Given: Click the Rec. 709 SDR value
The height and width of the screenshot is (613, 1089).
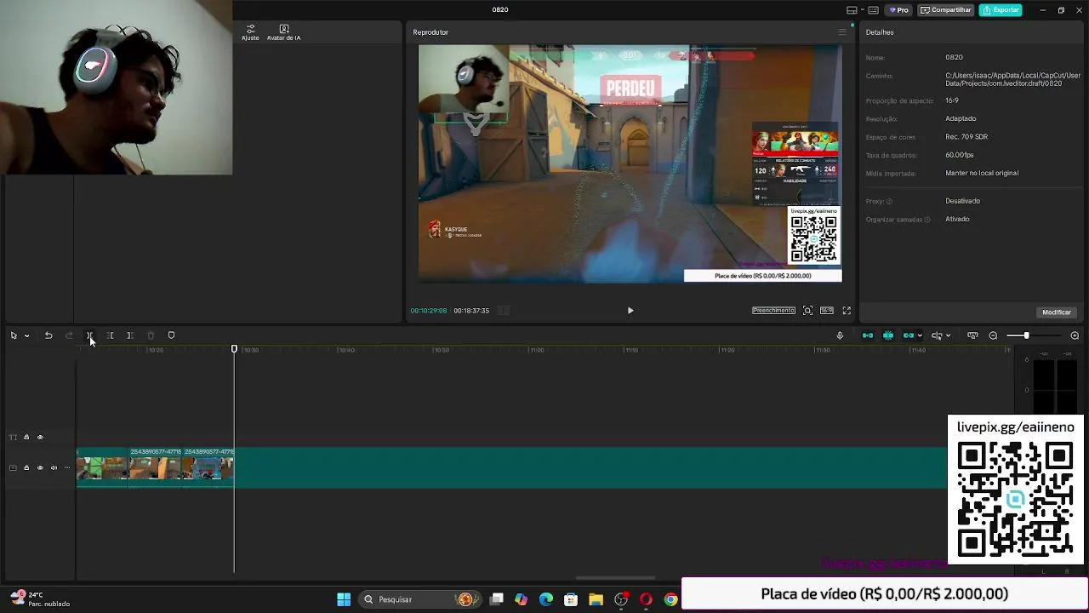Looking at the screenshot, I should (966, 137).
